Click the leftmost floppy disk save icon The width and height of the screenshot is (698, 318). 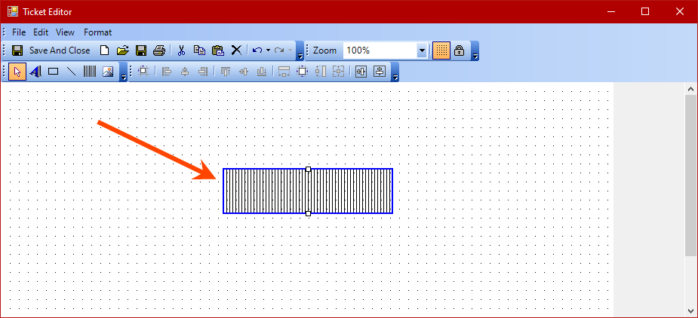pos(17,50)
